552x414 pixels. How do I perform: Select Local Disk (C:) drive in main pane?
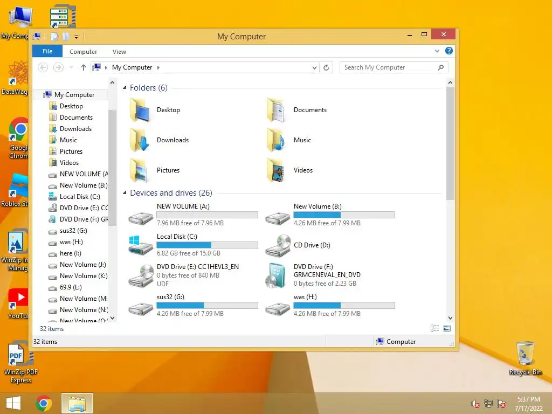(194, 245)
